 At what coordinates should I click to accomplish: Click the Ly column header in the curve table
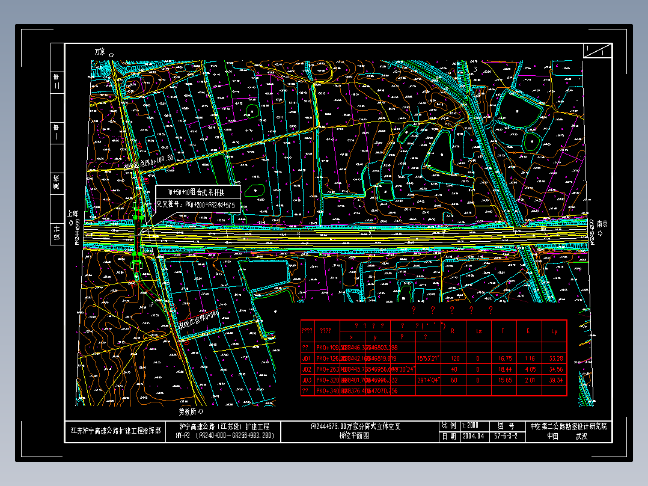coord(554,331)
